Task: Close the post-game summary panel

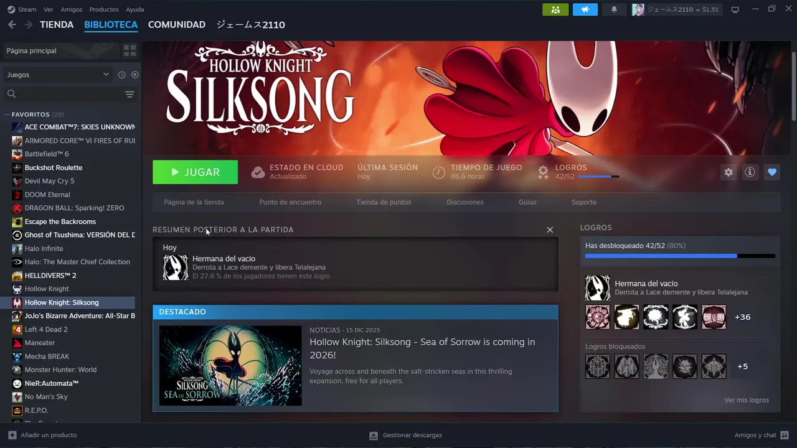Action: coord(550,230)
